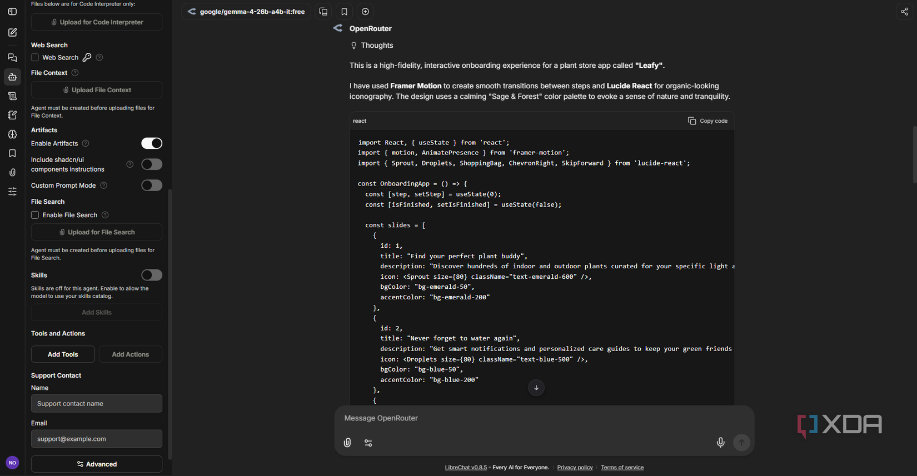The width and height of the screenshot is (917, 476).
Task: Open the google/gemma-4-26b-a4b-it:free model selector
Action: point(246,12)
